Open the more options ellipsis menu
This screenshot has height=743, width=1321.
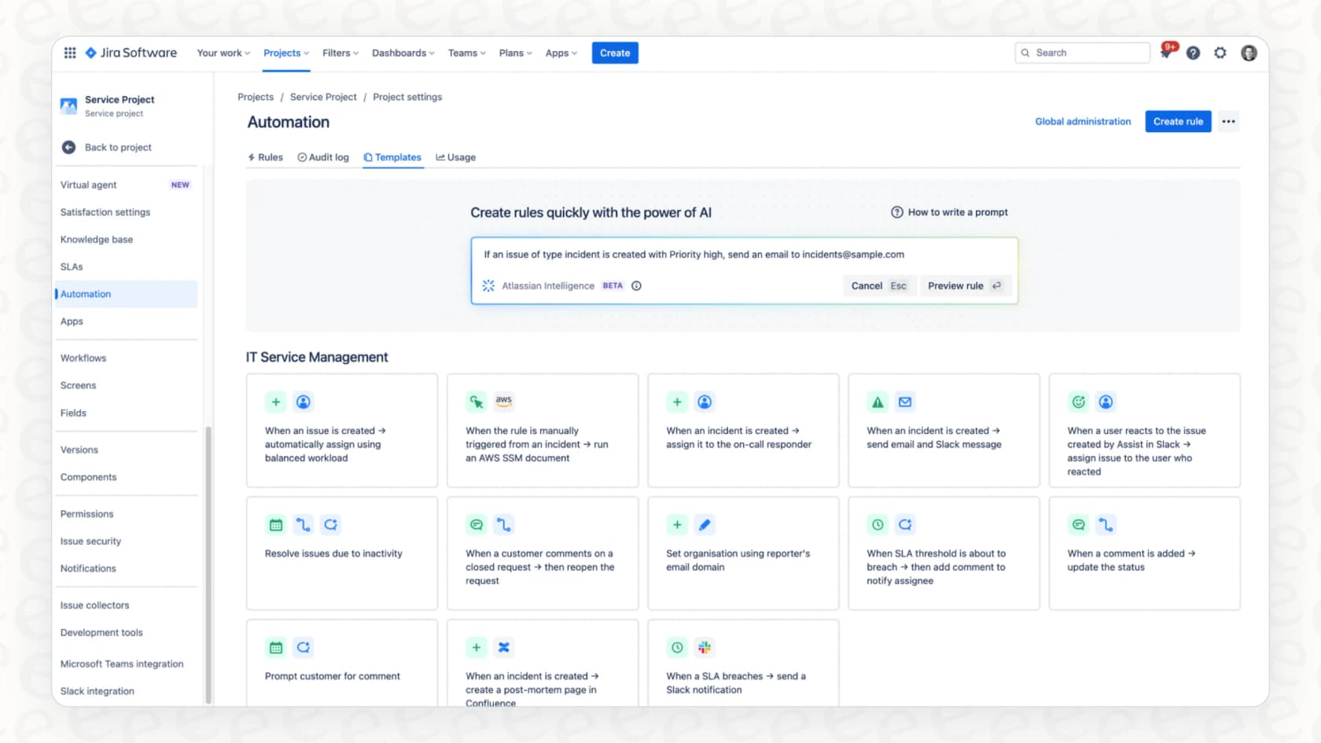[x=1228, y=121]
